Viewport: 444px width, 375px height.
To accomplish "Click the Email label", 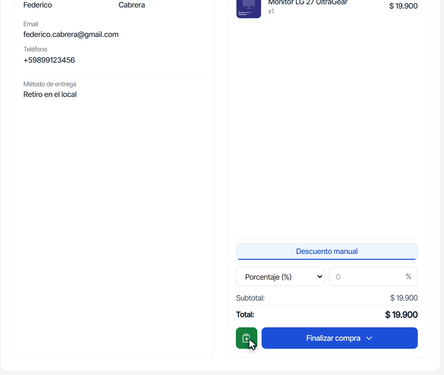I will (31, 24).
